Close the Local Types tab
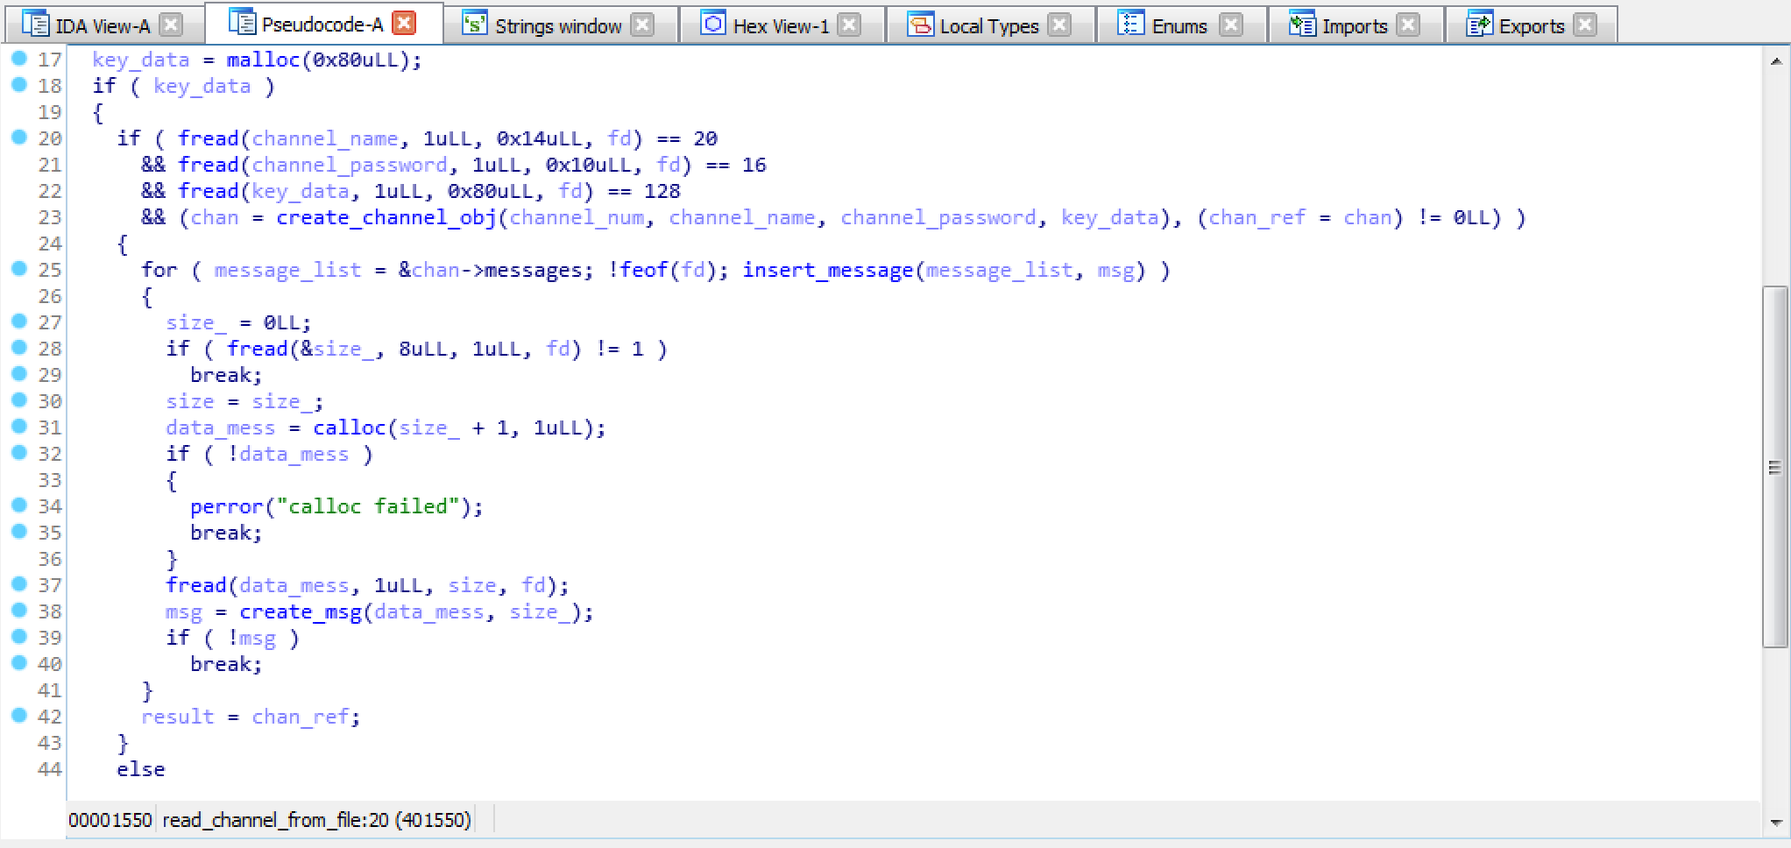 coord(1059,25)
